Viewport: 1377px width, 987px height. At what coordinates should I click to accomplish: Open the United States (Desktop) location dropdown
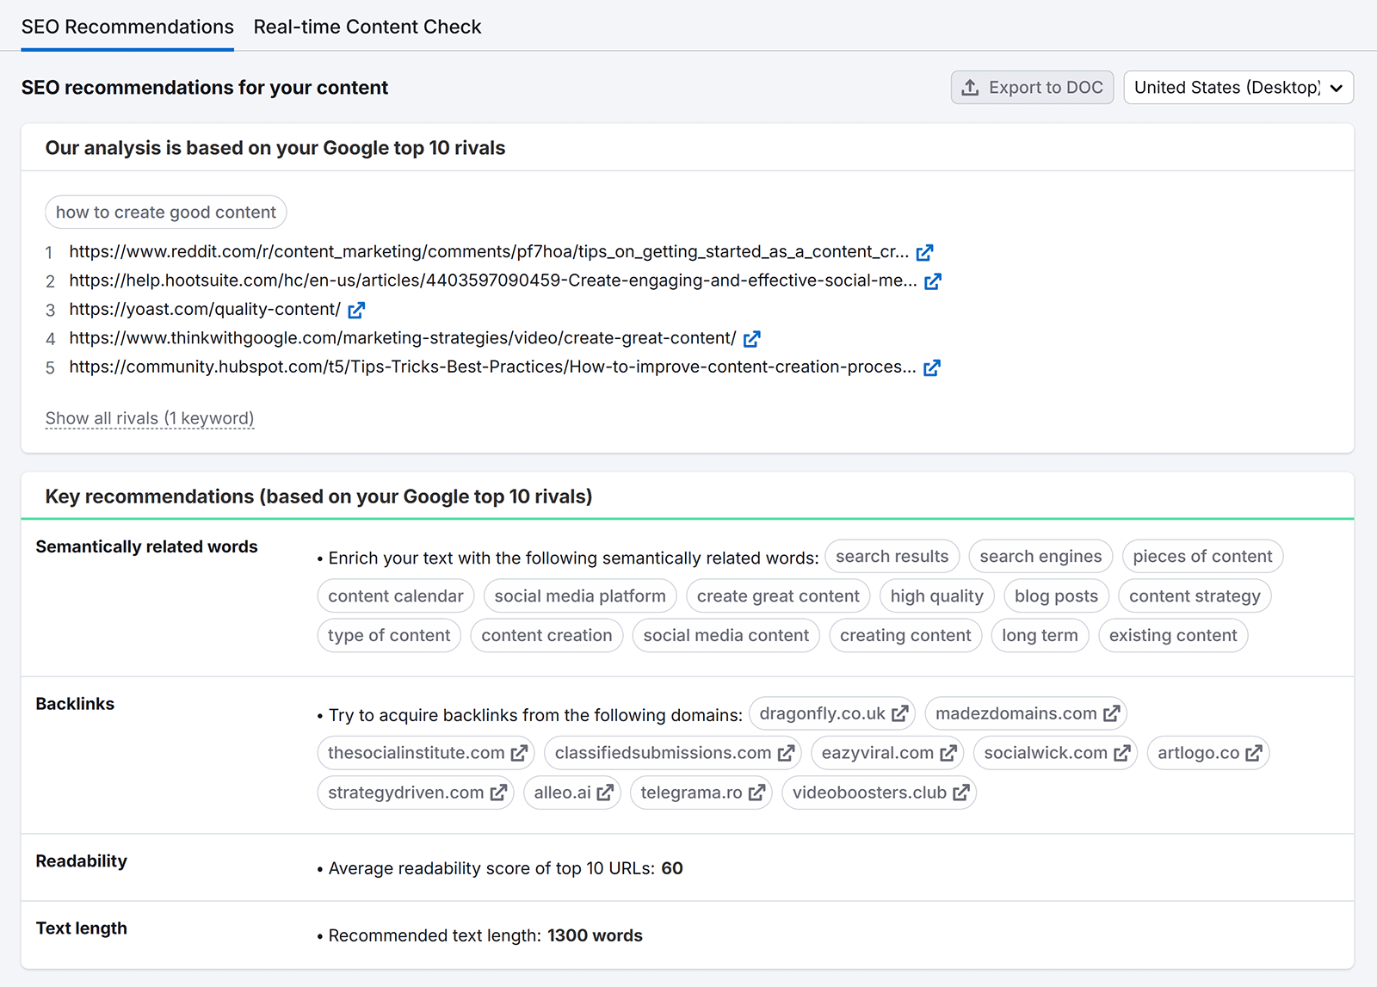pos(1238,87)
